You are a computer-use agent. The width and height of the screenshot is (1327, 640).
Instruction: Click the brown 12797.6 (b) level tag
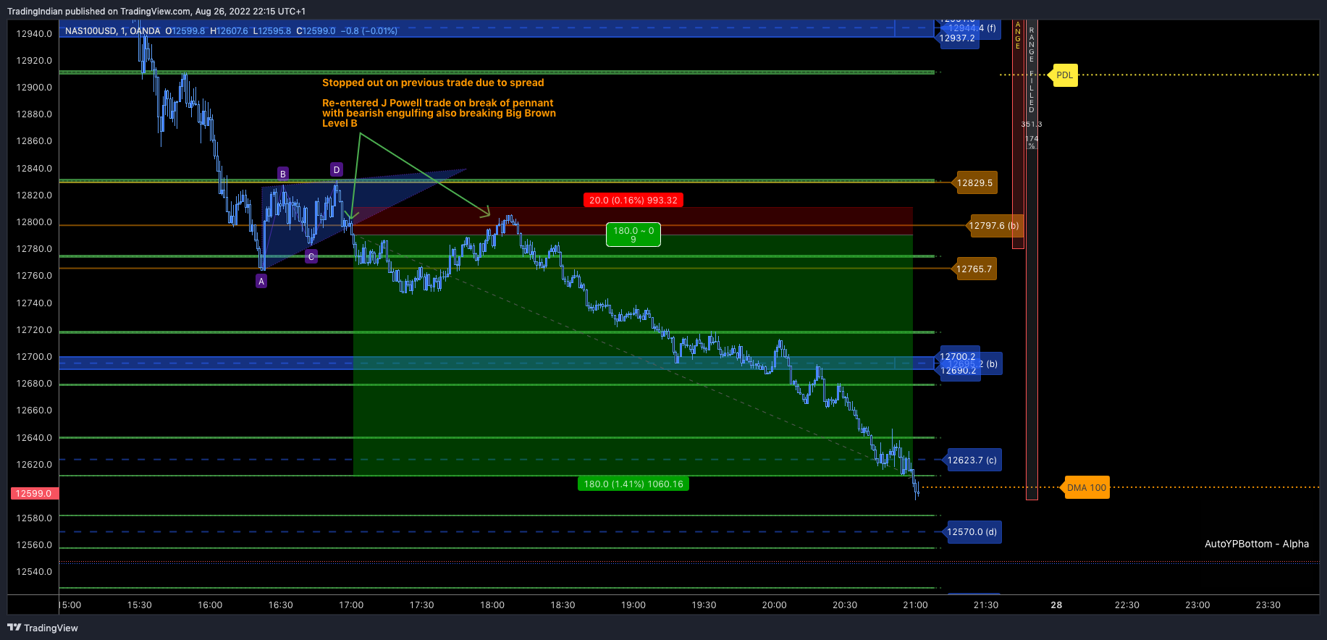[x=994, y=225]
